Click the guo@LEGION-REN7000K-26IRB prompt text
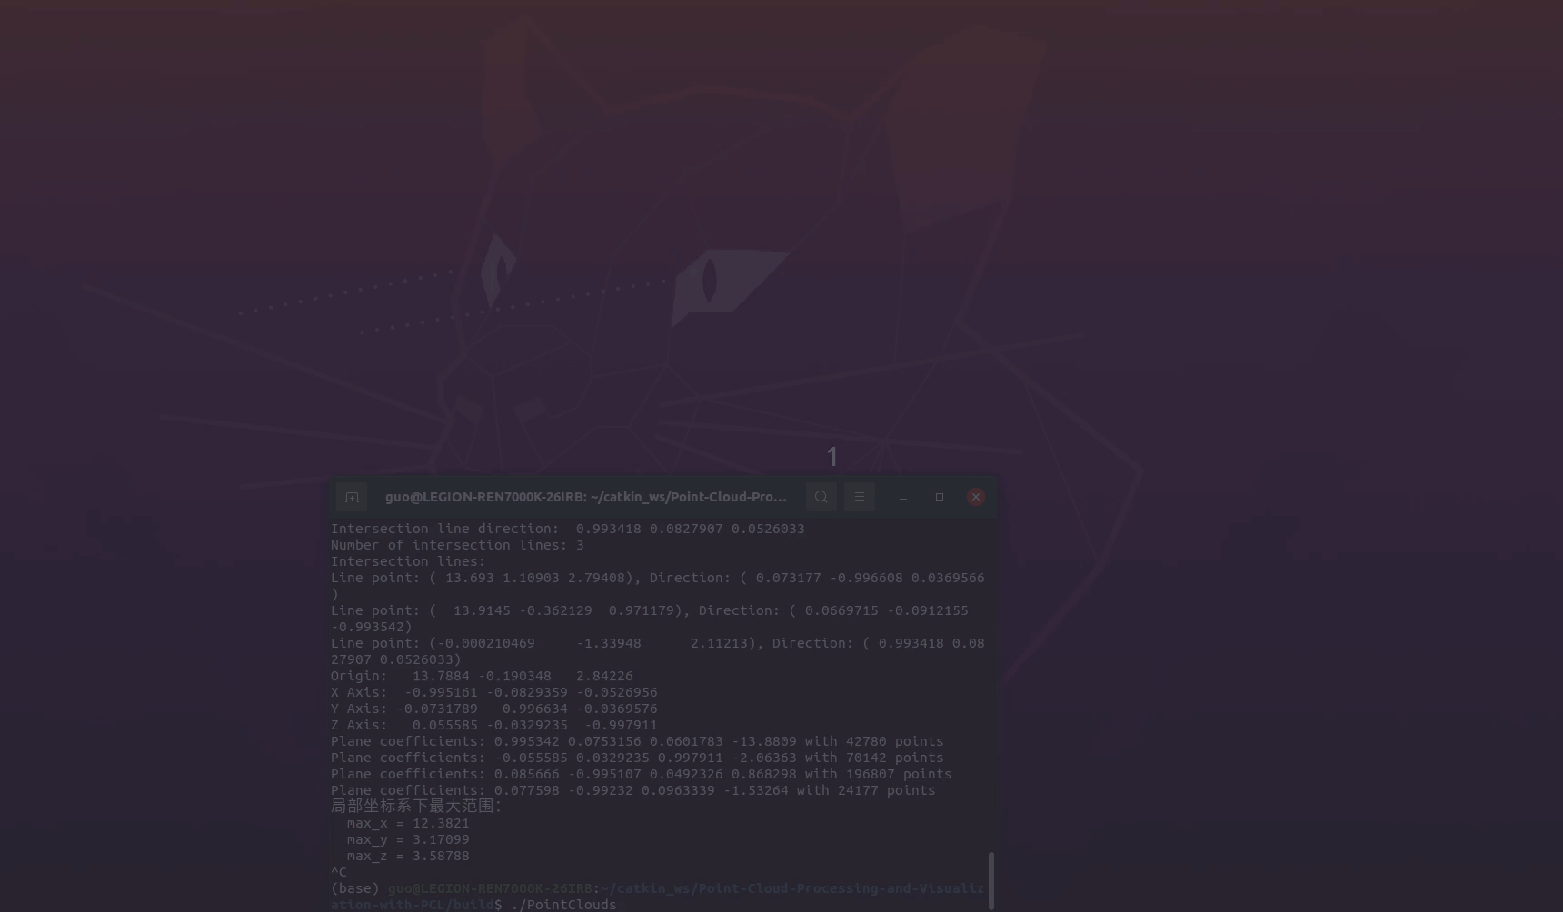This screenshot has width=1563, height=912. (x=490, y=888)
